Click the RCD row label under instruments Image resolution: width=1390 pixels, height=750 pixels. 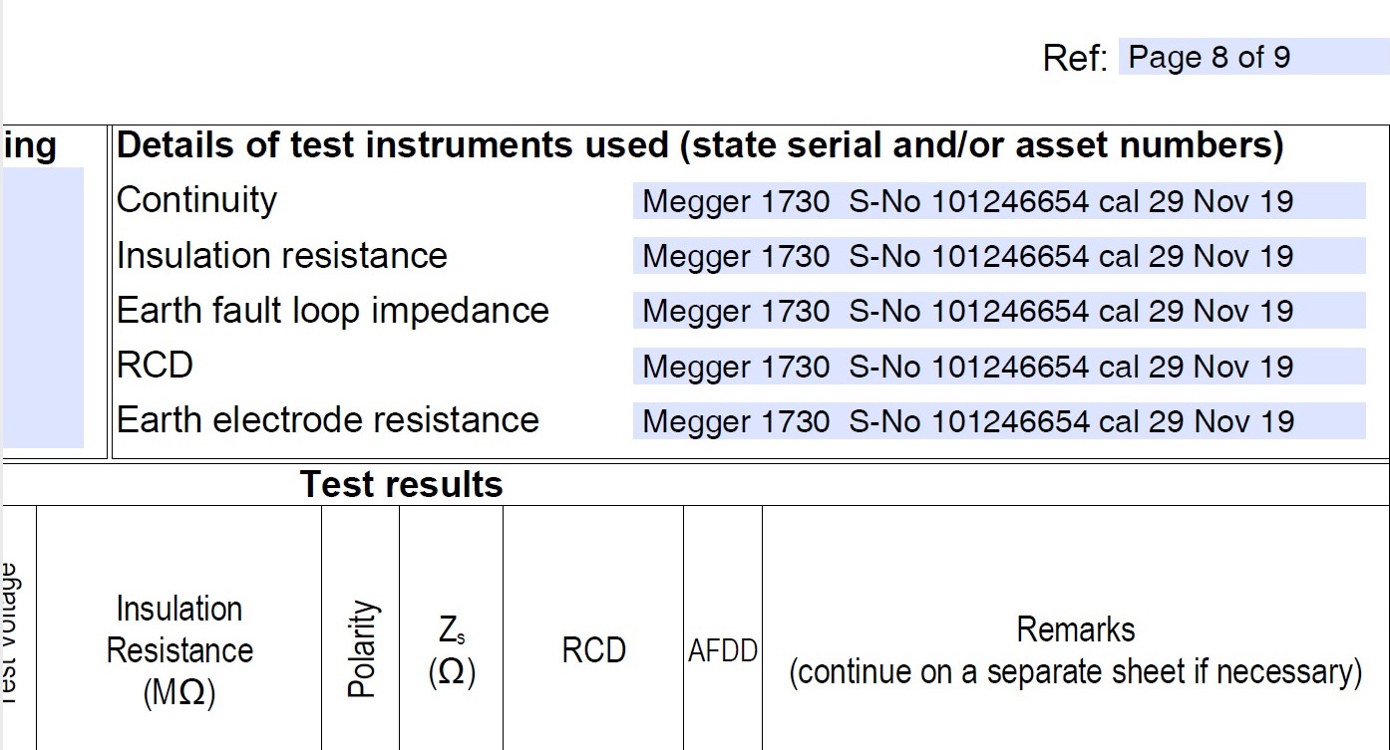(155, 366)
